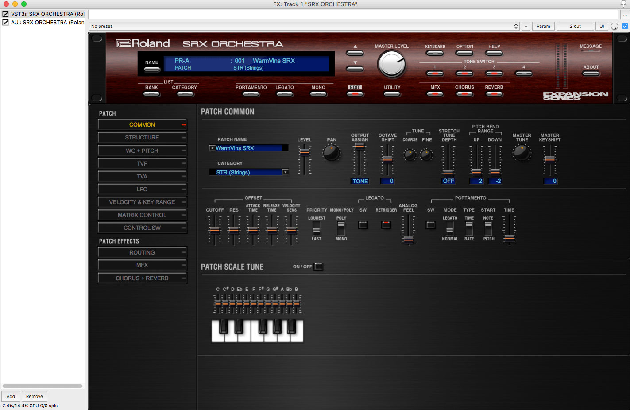
Task: Click the Param button
Action: click(543, 26)
